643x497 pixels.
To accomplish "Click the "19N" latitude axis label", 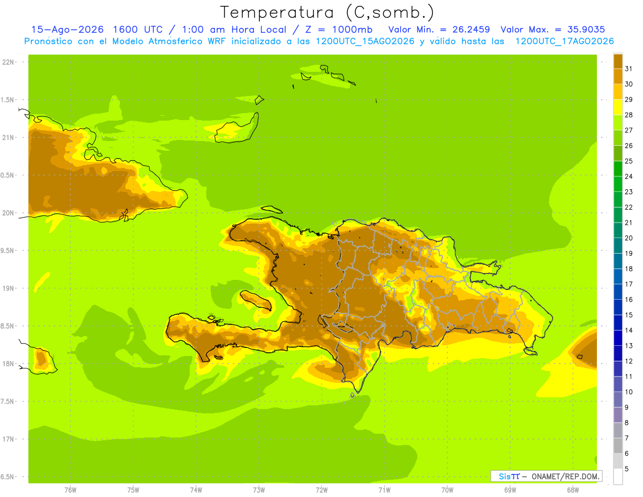I will coord(9,288).
